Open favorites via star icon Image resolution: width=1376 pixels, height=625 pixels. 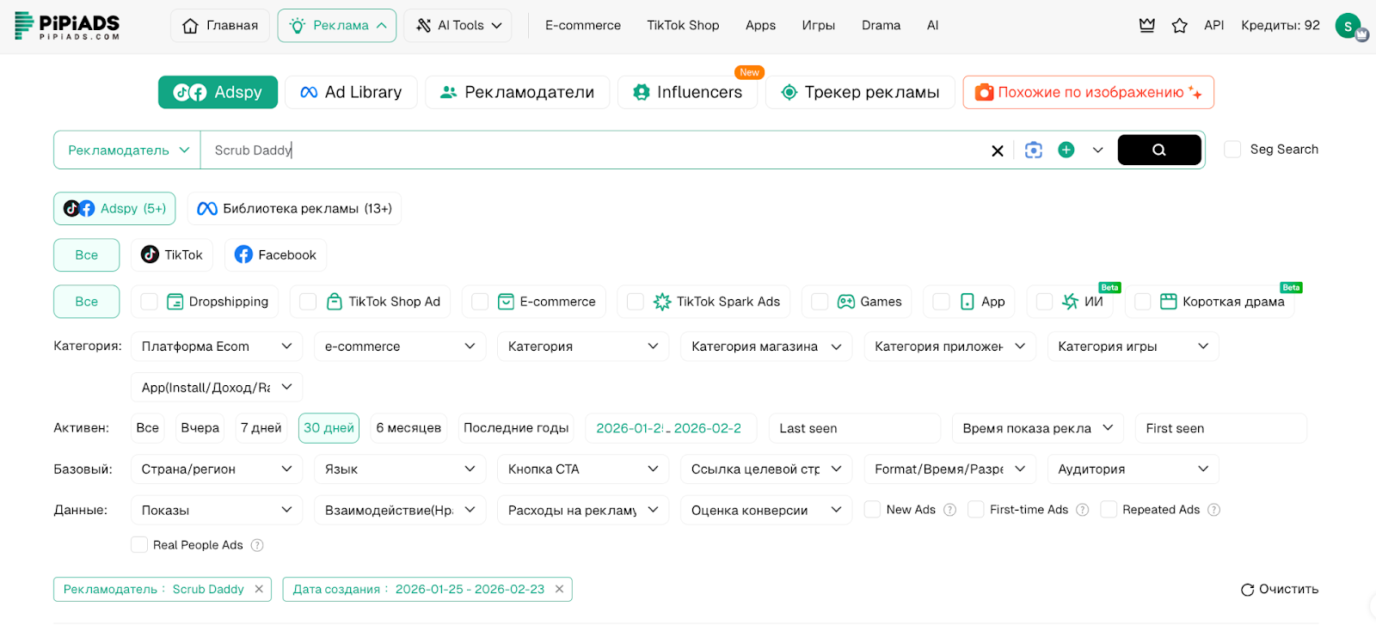pyautogui.click(x=1179, y=26)
